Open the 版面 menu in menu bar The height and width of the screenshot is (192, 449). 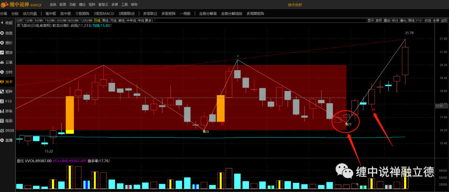tap(63, 5)
